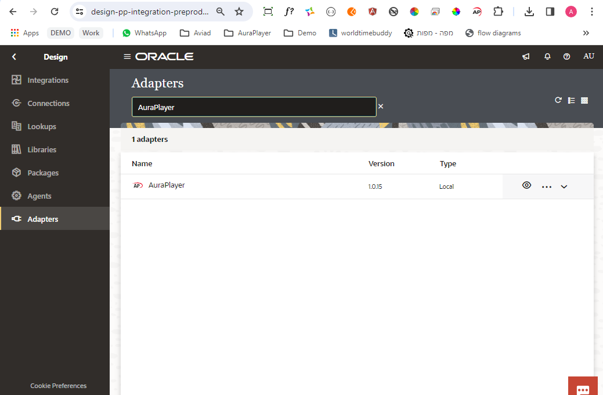The height and width of the screenshot is (395, 603).
Task: Open the DEMO bookmark
Action: tap(60, 33)
